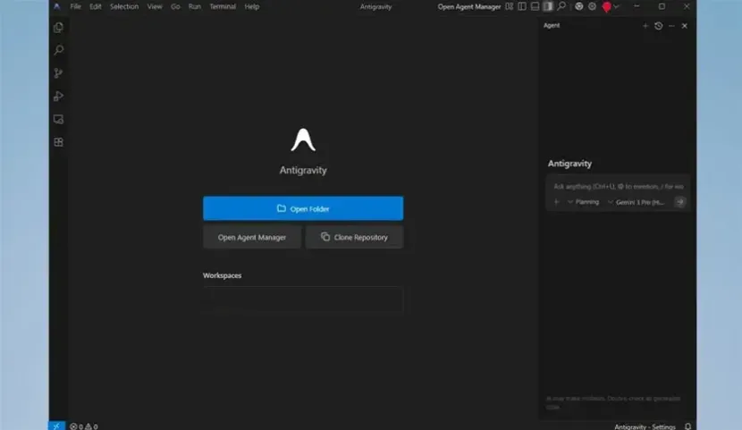The width and height of the screenshot is (742, 430).
Task: Click the blue Open Folder button
Action: (x=303, y=208)
